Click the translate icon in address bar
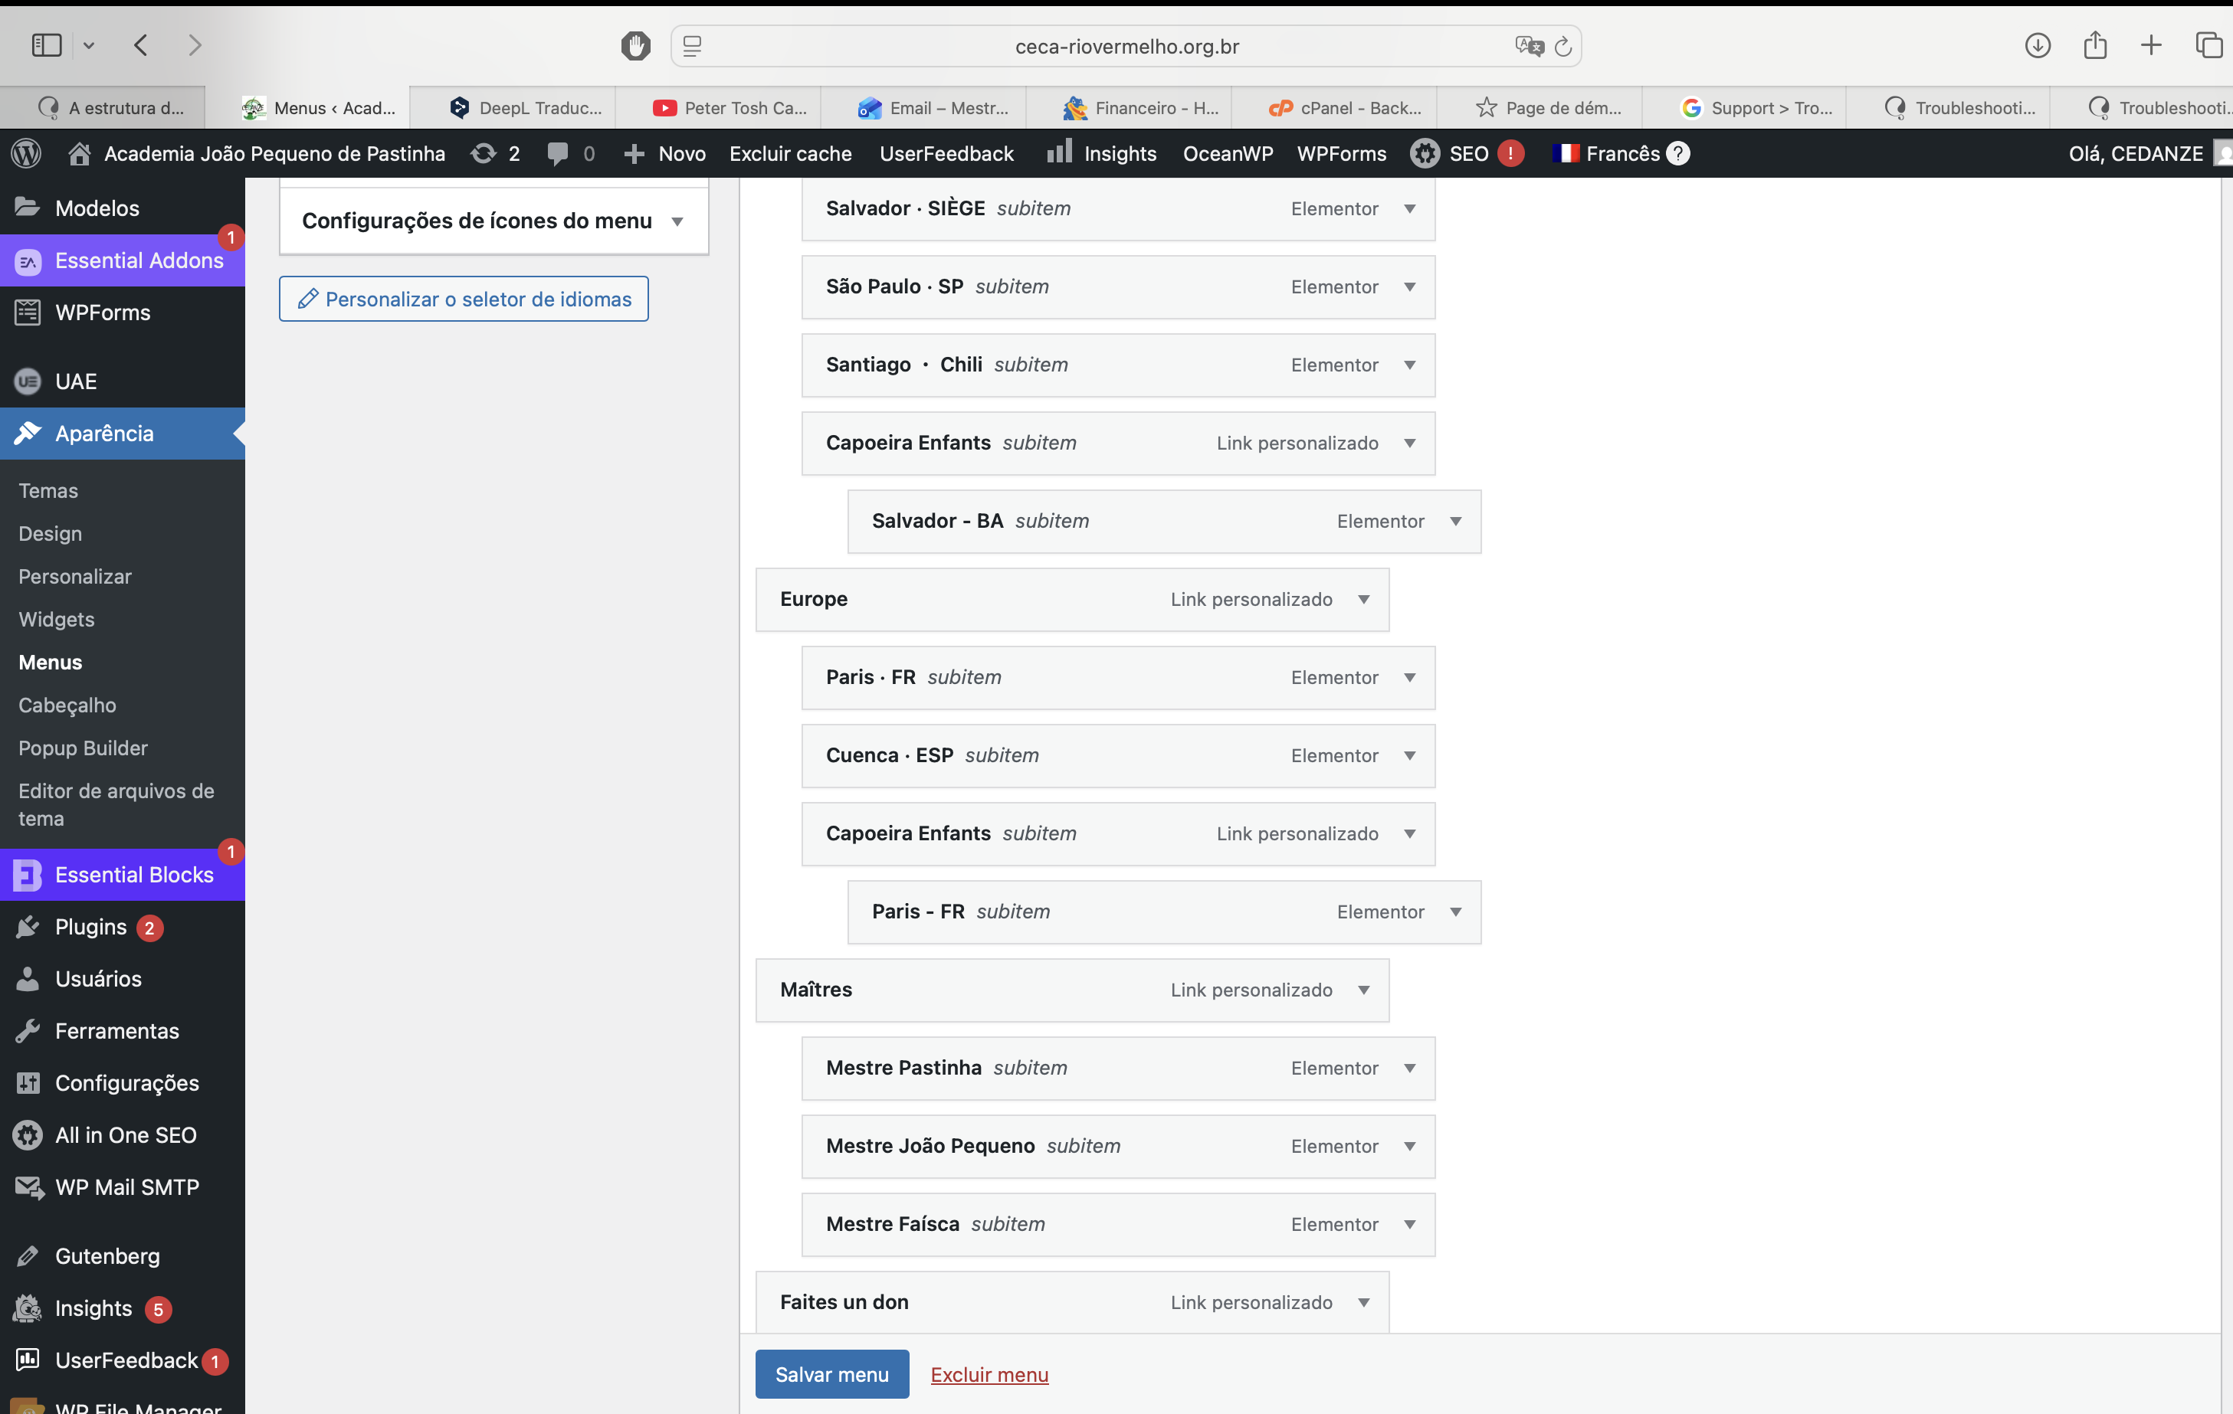Viewport: 2233px width, 1414px height. pyautogui.click(x=1527, y=47)
